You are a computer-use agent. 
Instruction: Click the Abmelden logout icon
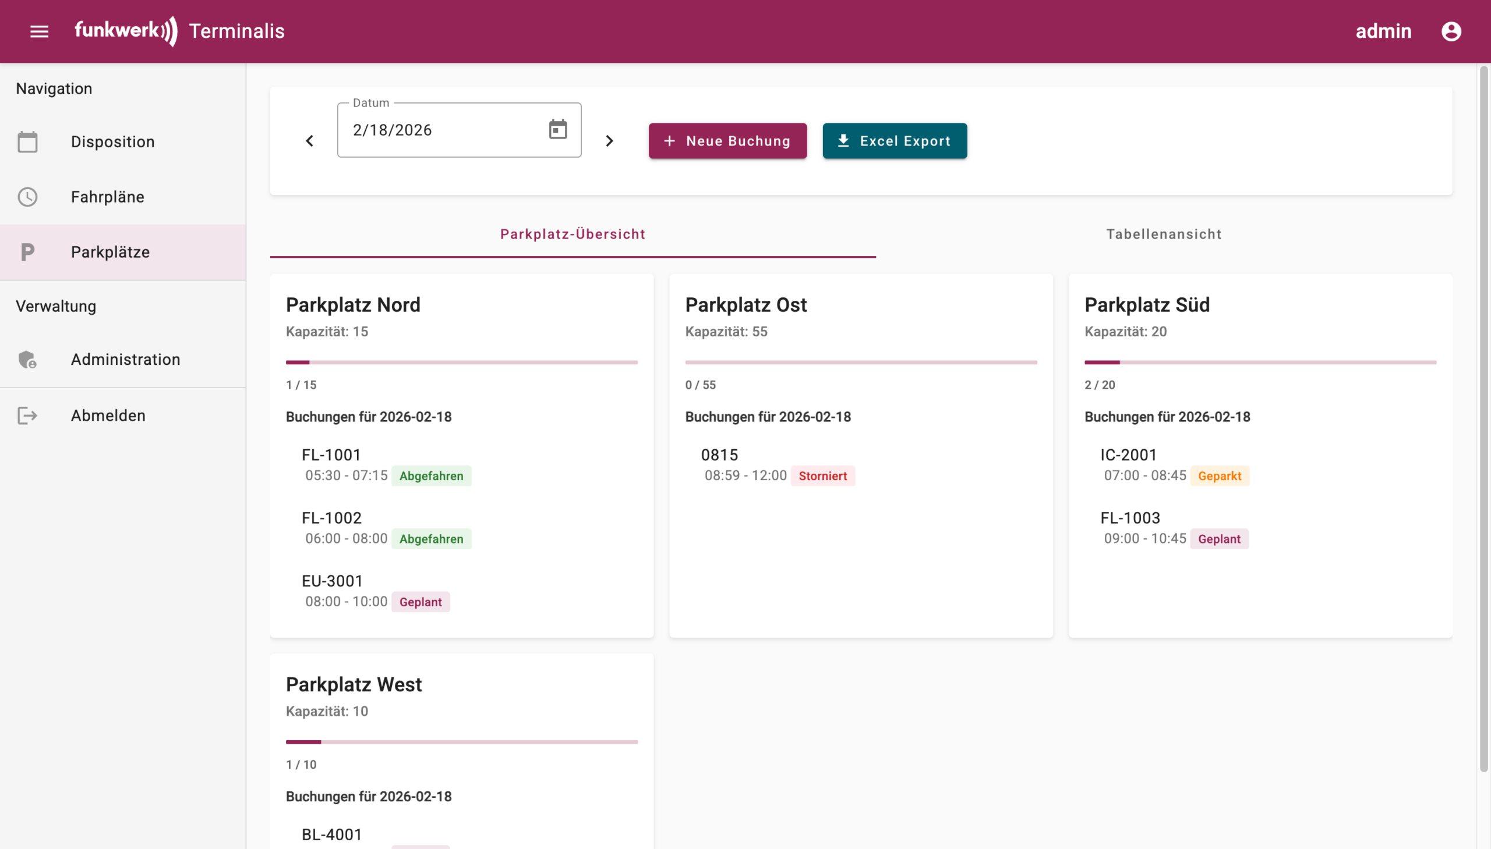[x=27, y=415]
